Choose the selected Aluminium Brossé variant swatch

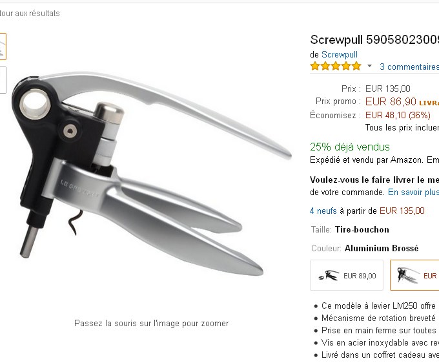coord(414,275)
